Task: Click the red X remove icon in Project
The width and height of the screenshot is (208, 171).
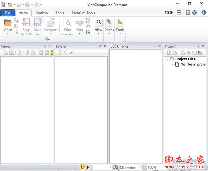Action: [x=189, y=53]
